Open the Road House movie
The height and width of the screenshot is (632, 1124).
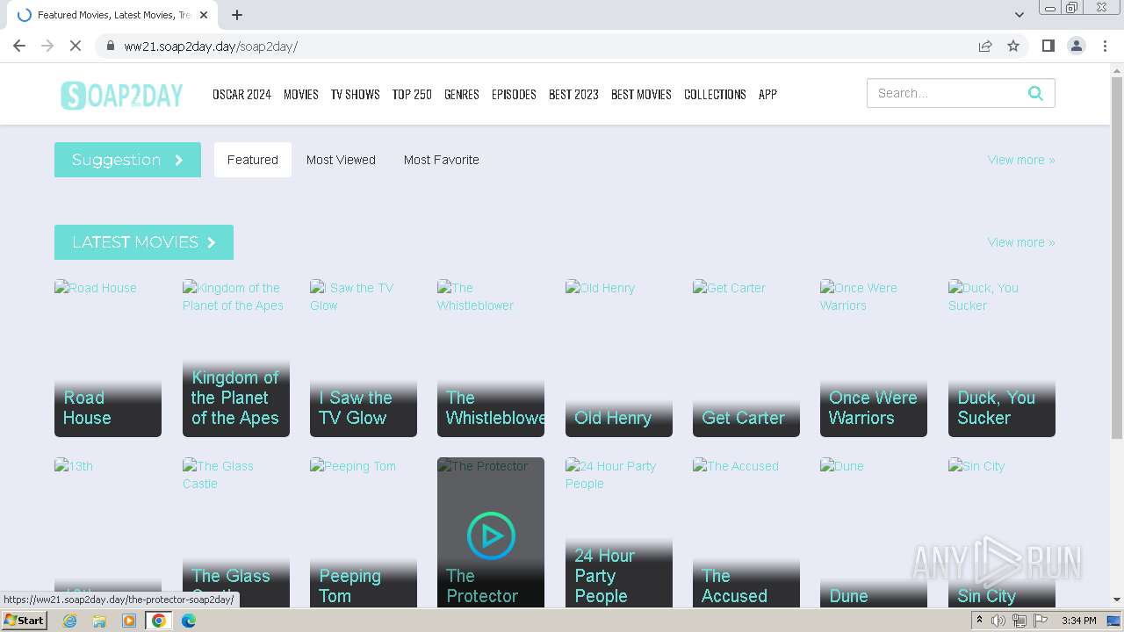108,358
